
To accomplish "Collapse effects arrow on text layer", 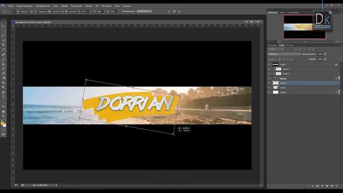I will coord(339,78).
